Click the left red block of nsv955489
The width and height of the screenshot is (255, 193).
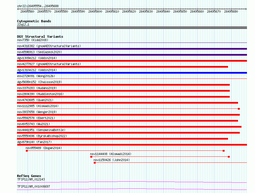[27, 151]
